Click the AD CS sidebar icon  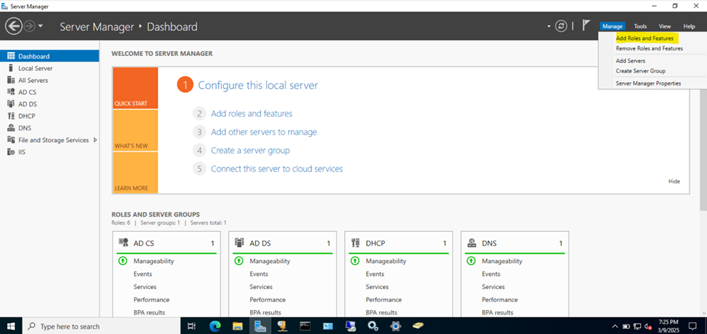[12, 92]
